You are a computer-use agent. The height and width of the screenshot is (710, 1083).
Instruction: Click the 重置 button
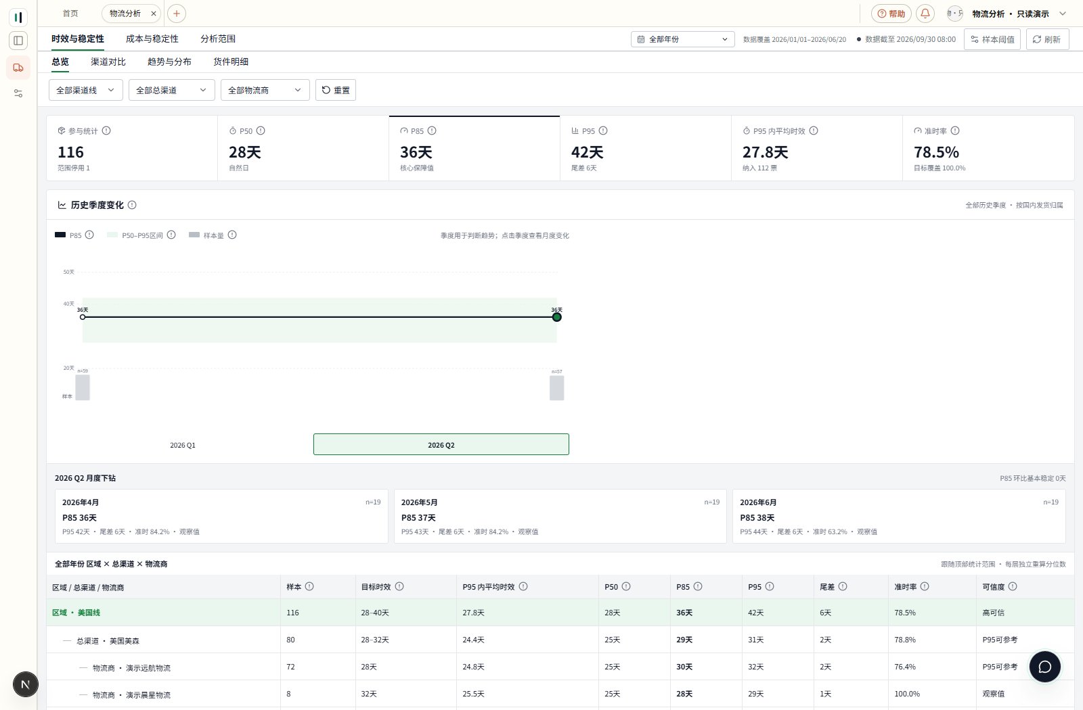pyautogui.click(x=336, y=90)
